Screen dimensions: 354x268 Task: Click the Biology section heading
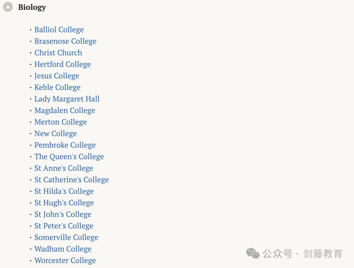point(32,7)
